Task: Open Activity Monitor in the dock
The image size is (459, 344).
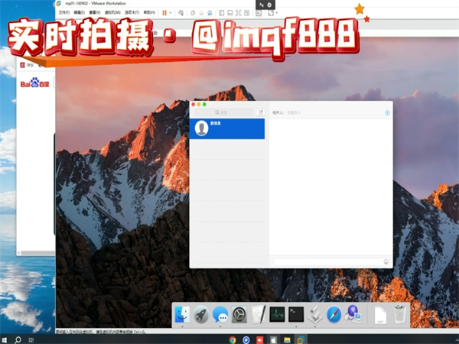Action: pyautogui.click(x=278, y=314)
